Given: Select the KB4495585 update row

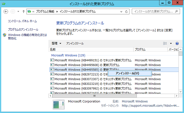Looking at the screenshot, I should (114, 70).
